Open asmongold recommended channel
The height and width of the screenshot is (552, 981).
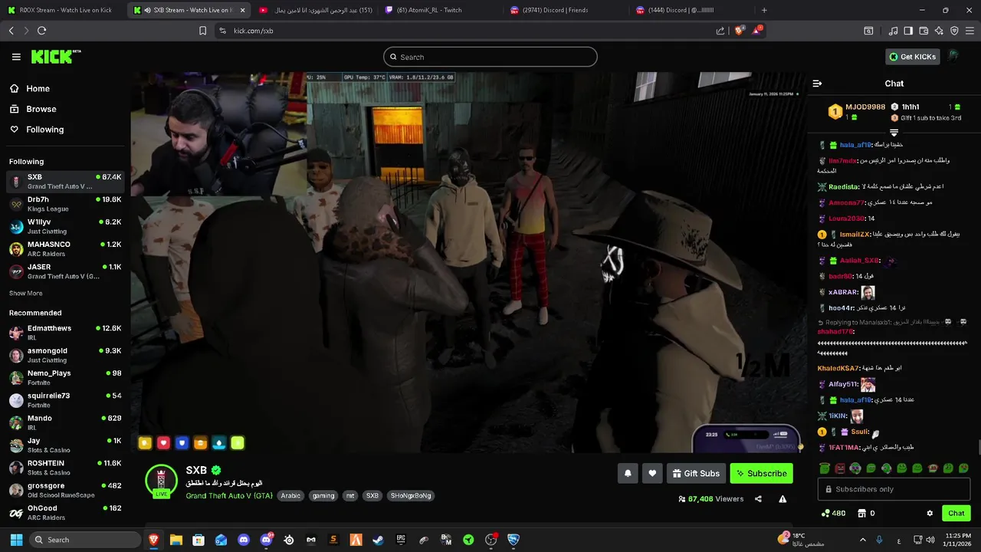coord(65,355)
